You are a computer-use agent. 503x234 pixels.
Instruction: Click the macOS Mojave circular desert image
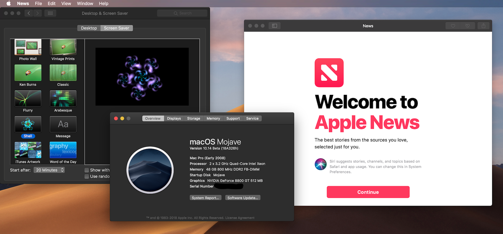[x=150, y=170]
